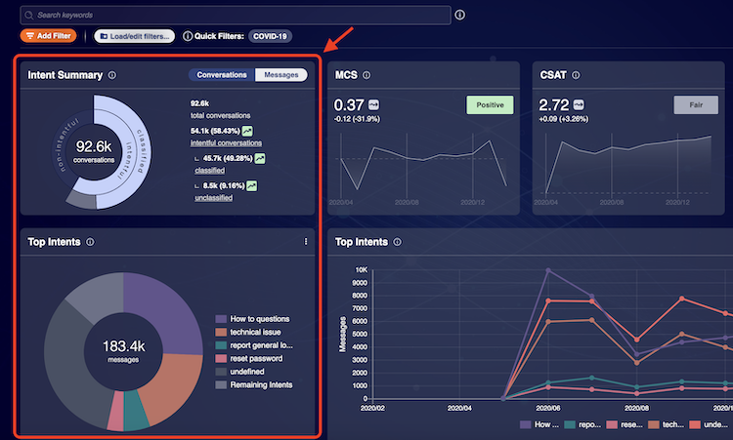Toggle How to questions pie legend item
The height and width of the screenshot is (440, 733).
pyautogui.click(x=252, y=319)
